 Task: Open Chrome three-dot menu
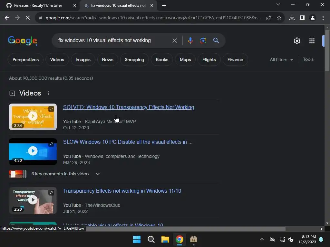pos(323,18)
